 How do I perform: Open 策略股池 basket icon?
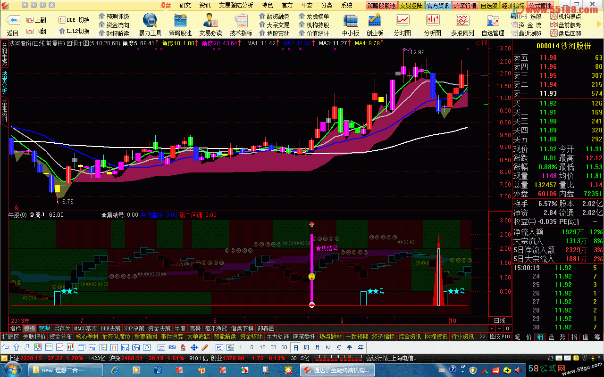tap(180, 21)
